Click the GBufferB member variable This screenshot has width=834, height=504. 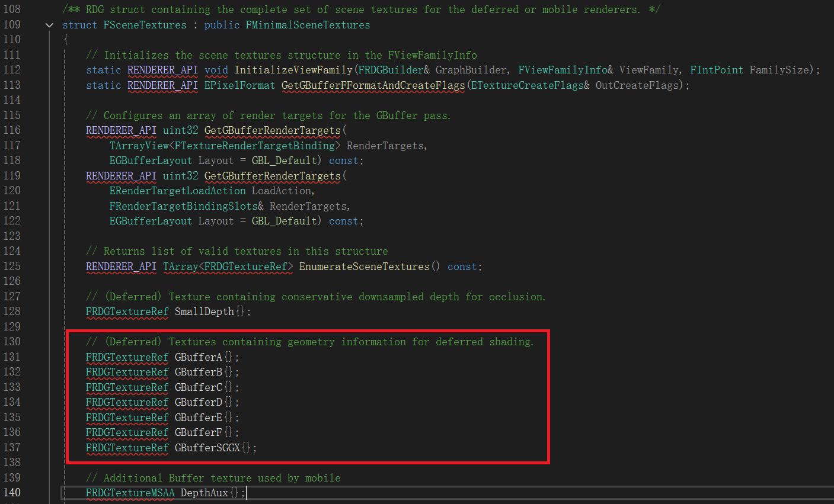tap(198, 372)
